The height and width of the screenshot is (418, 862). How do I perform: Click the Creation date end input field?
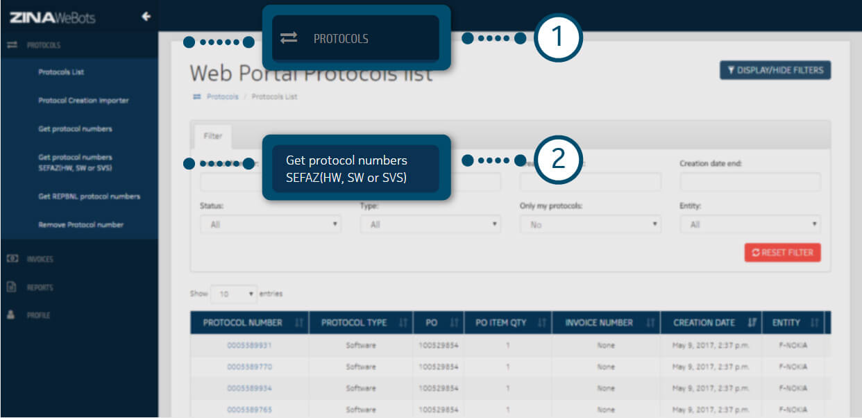click(x=750, y=182)
